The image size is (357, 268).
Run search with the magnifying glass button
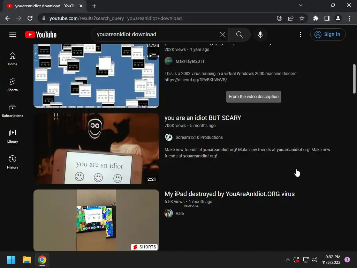point(239,35)
